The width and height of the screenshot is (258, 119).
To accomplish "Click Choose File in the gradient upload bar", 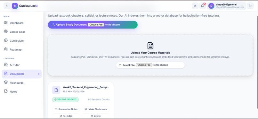I will 96,25.
